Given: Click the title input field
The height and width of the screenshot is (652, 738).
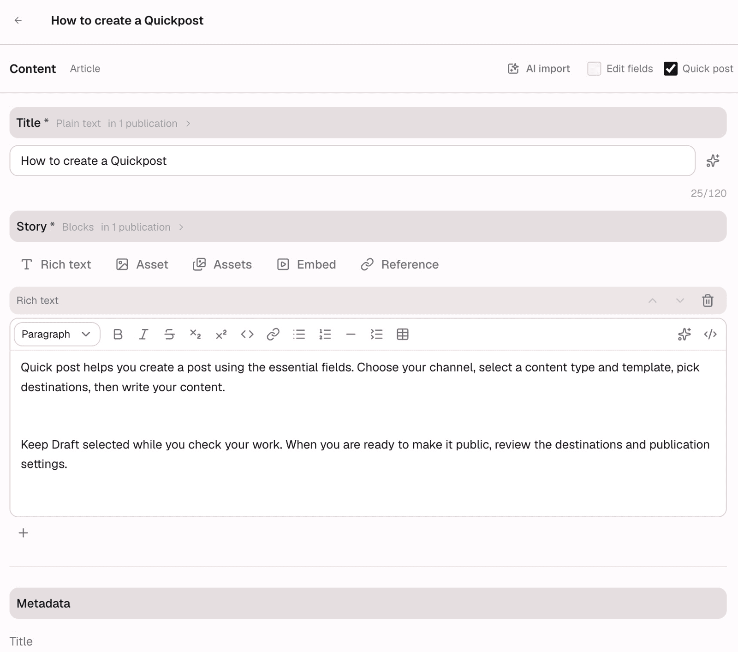Looking at the screenshot, I should tap(352, 161).
